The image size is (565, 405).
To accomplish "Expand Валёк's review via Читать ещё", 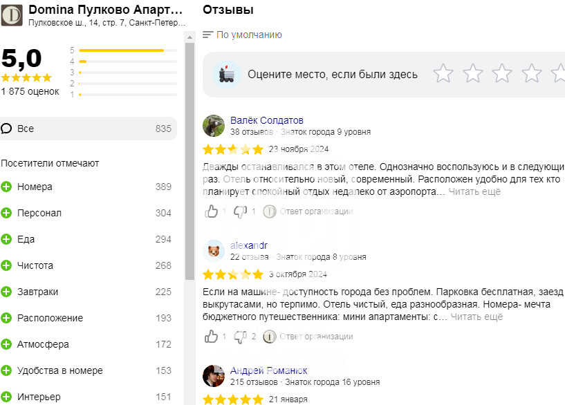I will coord(474,192).
